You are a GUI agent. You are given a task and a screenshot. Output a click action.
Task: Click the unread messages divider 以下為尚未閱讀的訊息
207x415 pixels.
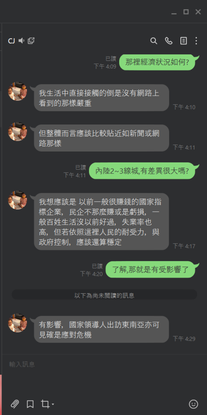pyautogui.click(x=104, y=295)
